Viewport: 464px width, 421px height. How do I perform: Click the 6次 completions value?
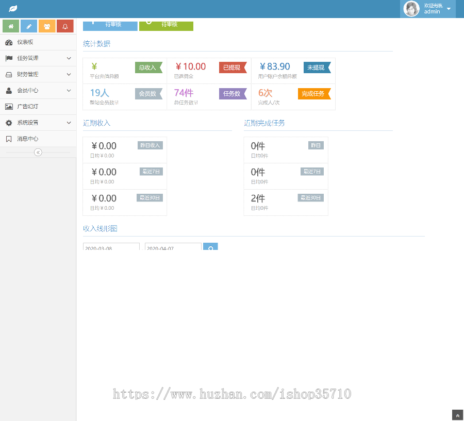point(265,93)
